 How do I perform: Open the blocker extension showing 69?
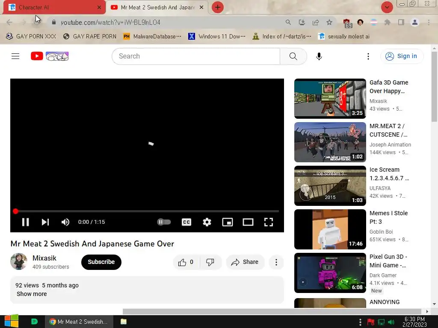coord(347,23)
